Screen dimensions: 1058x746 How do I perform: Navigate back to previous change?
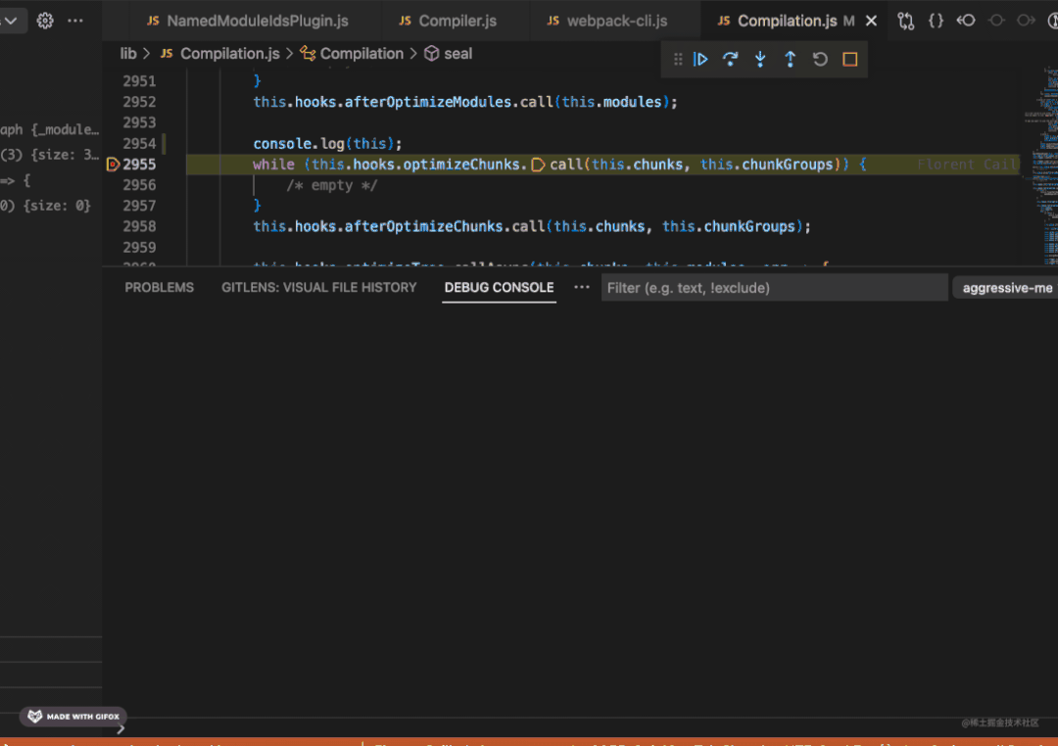[966, 21]
